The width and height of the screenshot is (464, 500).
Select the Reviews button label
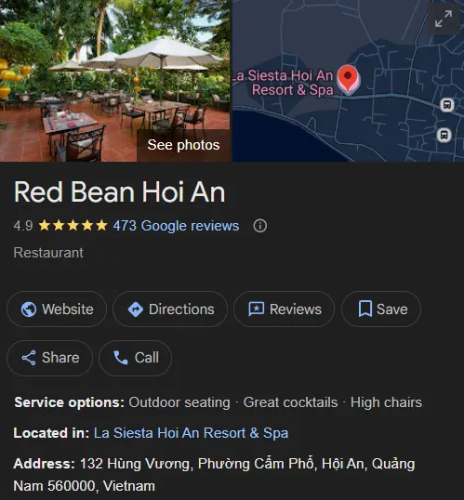(x=296, y=309)
